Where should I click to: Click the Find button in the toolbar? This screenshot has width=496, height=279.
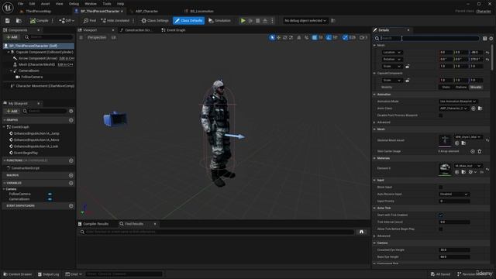click(x=90, y=21)
